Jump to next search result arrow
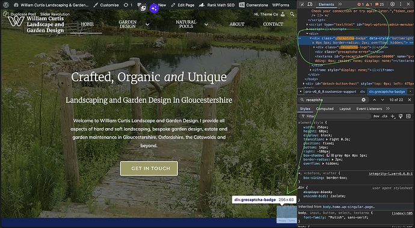 click(x=383, y=100)
